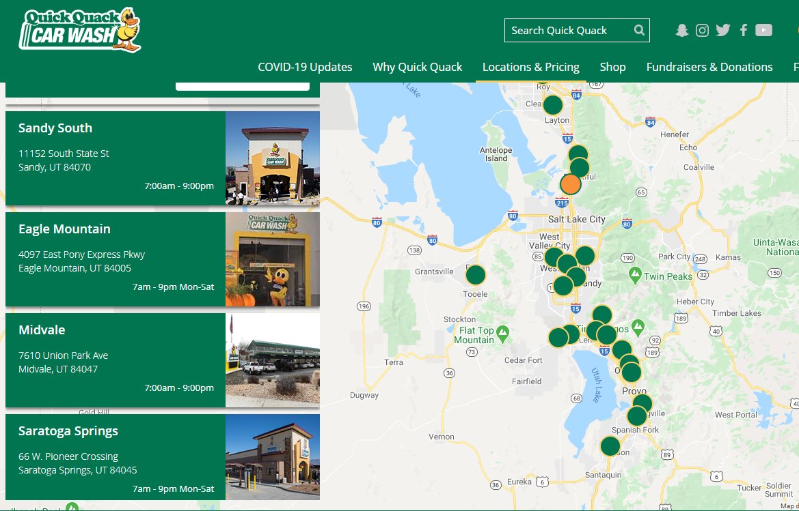Open the Shop menu item
Image resolution: width=799 pixels, height=511 pixels.
(612, 67)
